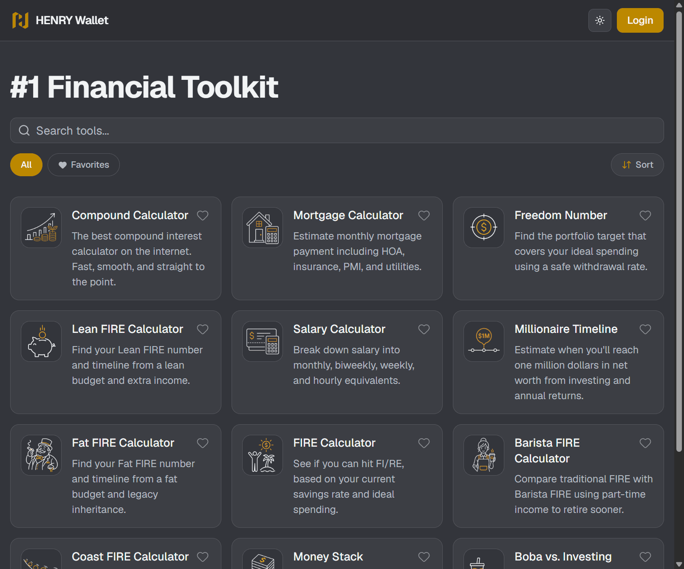Screen dimensions: 684x569
Task: Favorite the Barista FIRE Calculator
Action: 645,443
